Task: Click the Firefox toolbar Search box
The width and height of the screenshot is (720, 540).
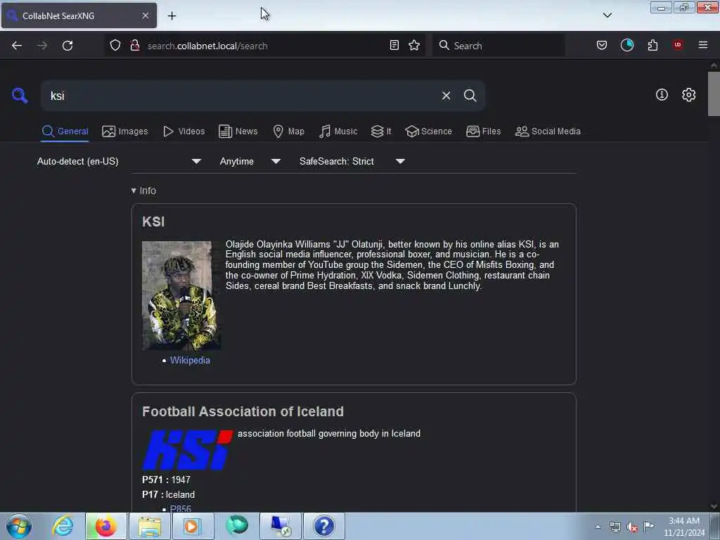Action: (x=499, y=46)
